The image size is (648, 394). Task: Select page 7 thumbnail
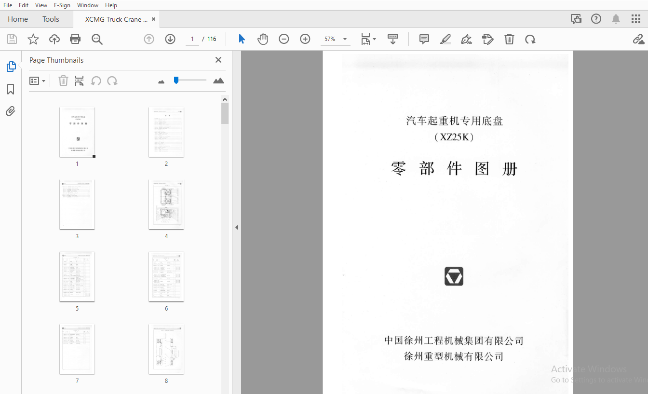(x=77, y=349)
